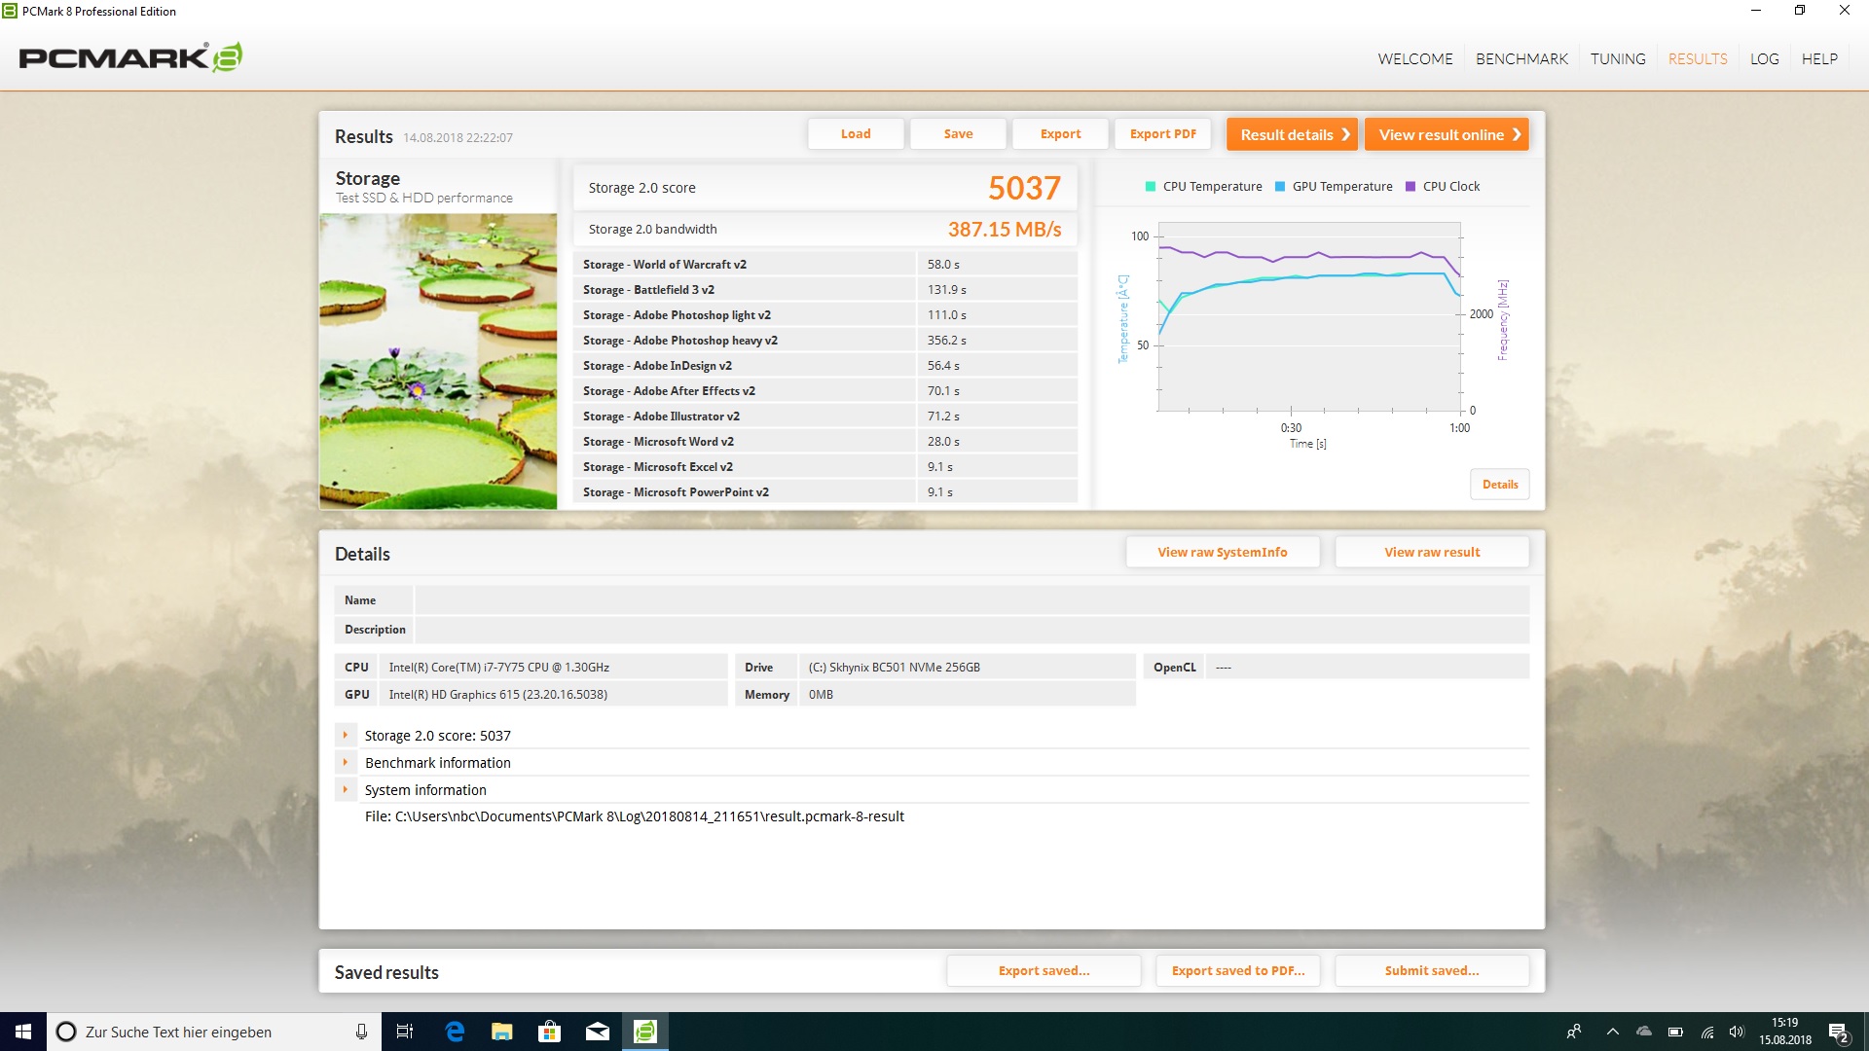Click the PCMark 8 logo
Screen dimensions: 1869x1051
point(130,58)
